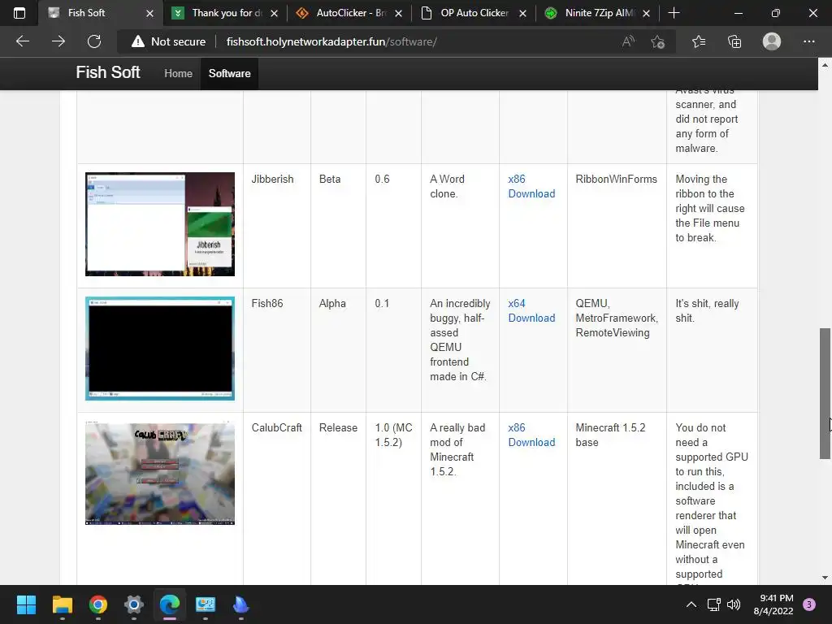
Task: Open the Collections icon
Action: click(734, 41)
